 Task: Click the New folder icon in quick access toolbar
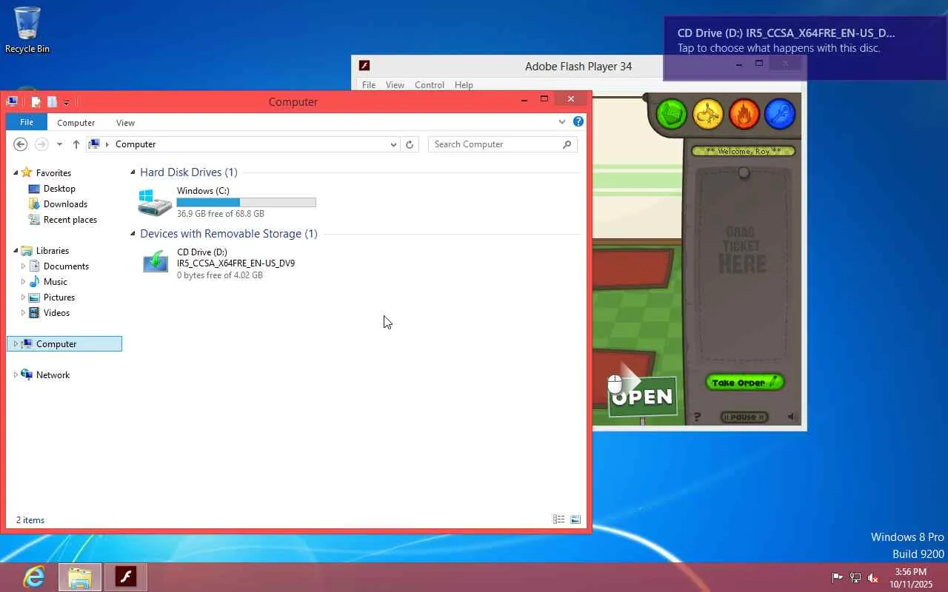coord(52,102)
